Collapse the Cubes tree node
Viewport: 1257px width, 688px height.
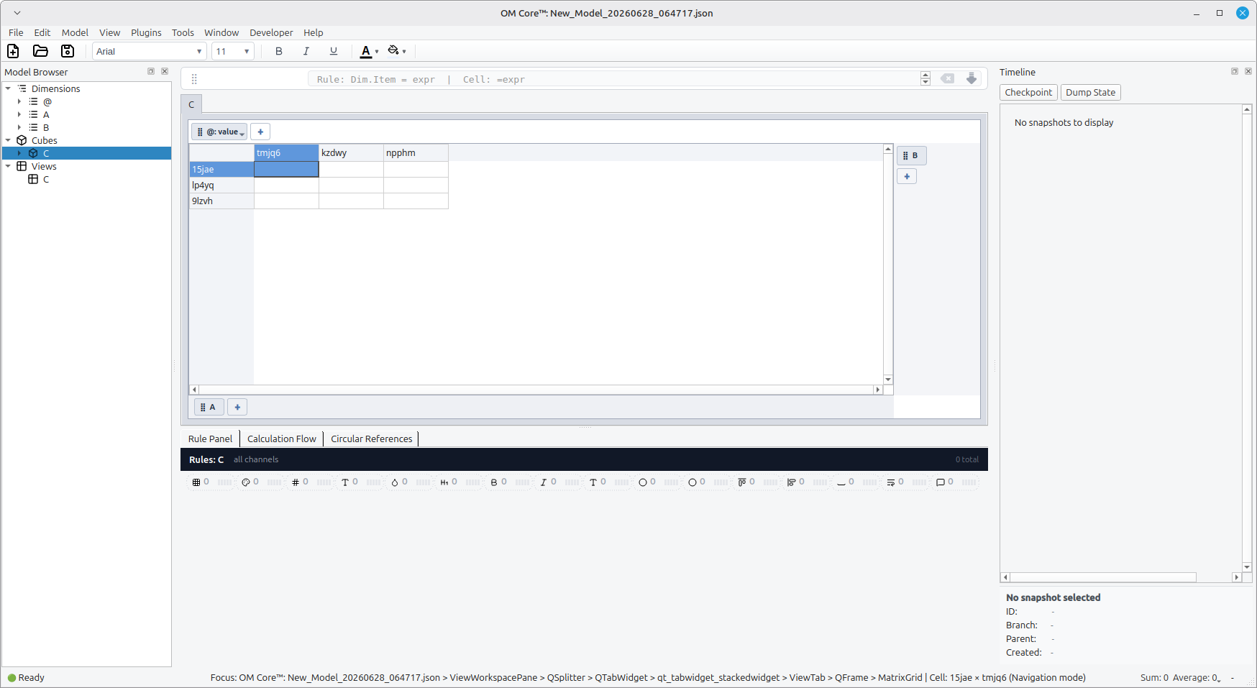9,140
